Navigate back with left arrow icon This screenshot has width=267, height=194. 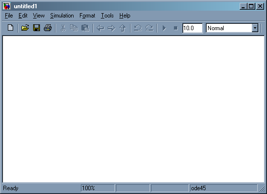click(x=100, y=28)
